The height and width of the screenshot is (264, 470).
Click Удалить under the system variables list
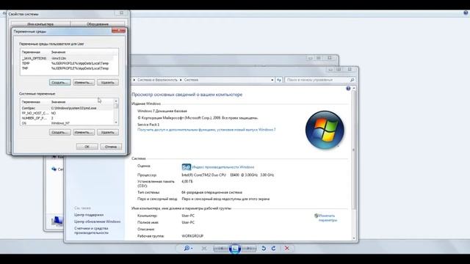108,132
